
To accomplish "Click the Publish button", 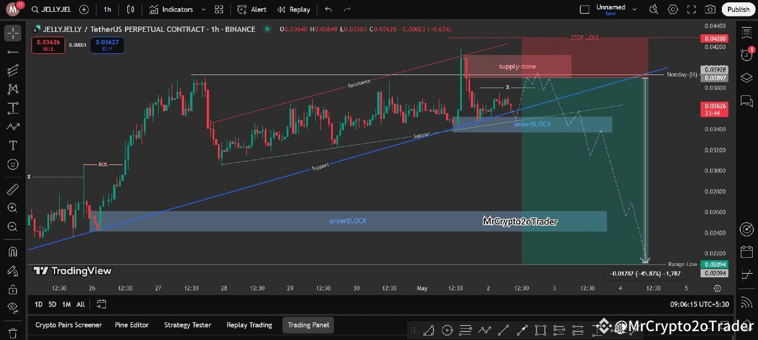I will pos(738,9).
